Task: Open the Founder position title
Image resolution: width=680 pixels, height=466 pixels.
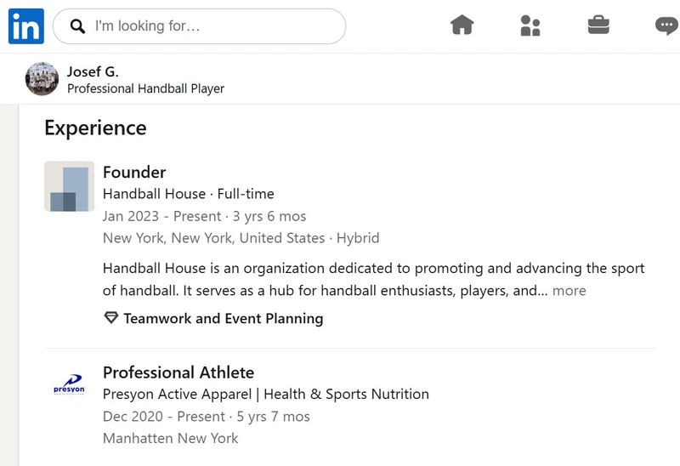Action: 134,173
